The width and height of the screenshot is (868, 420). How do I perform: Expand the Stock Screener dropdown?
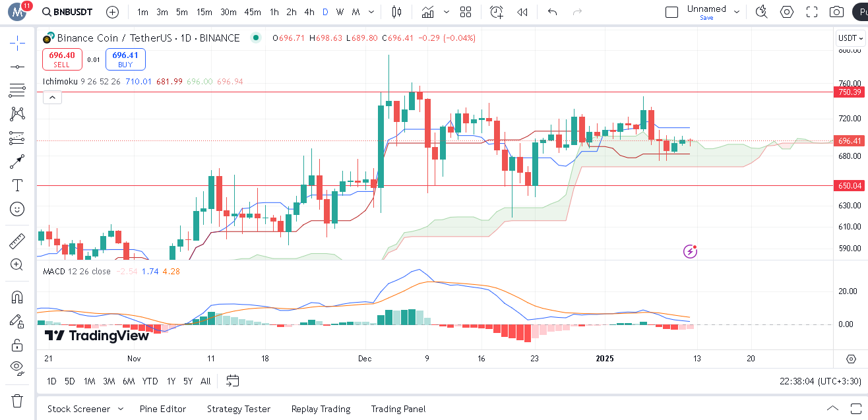point(121,409)
